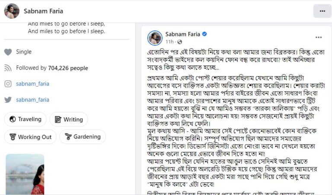This screenshot has height=195, width=332.
Task: Select the Traveling hobby chip
Action: pos(25,119)
